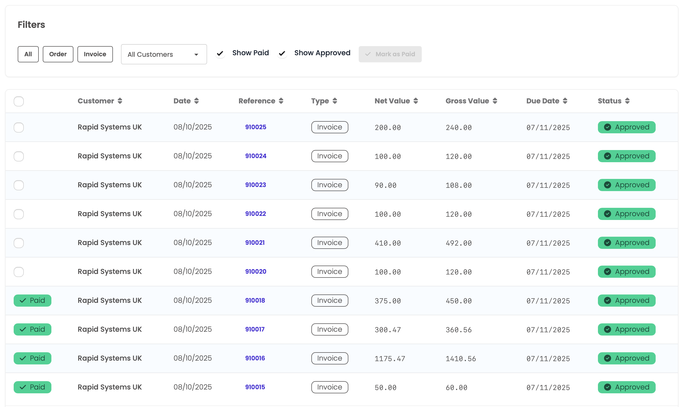Check the row for invoice 910023
Screen dimensions: 684x407
pos(19,185)
